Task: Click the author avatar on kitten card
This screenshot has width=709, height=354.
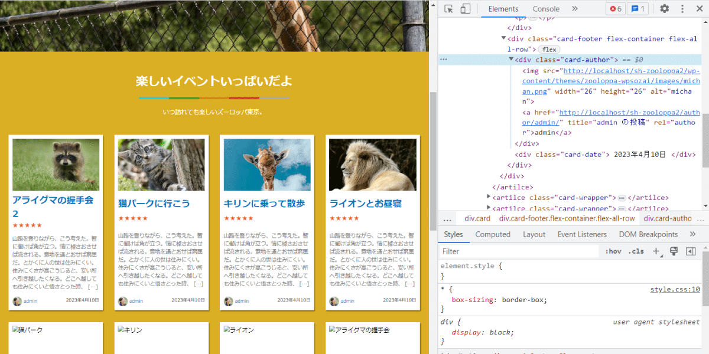Action: pos(122,301)
